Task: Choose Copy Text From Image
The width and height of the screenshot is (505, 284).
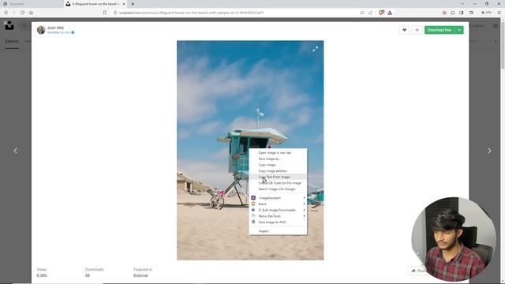Action: [278, 177]
